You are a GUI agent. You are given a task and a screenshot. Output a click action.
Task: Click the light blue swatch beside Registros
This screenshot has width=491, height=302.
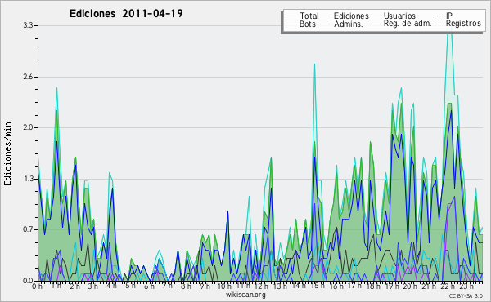pos(438,24)
